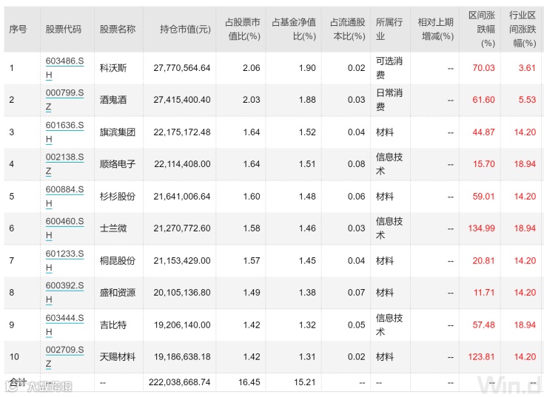The width and height of the screenshot is (544, 397).
Task: Click the 股票名称 column header
Action: pos(117,29)
